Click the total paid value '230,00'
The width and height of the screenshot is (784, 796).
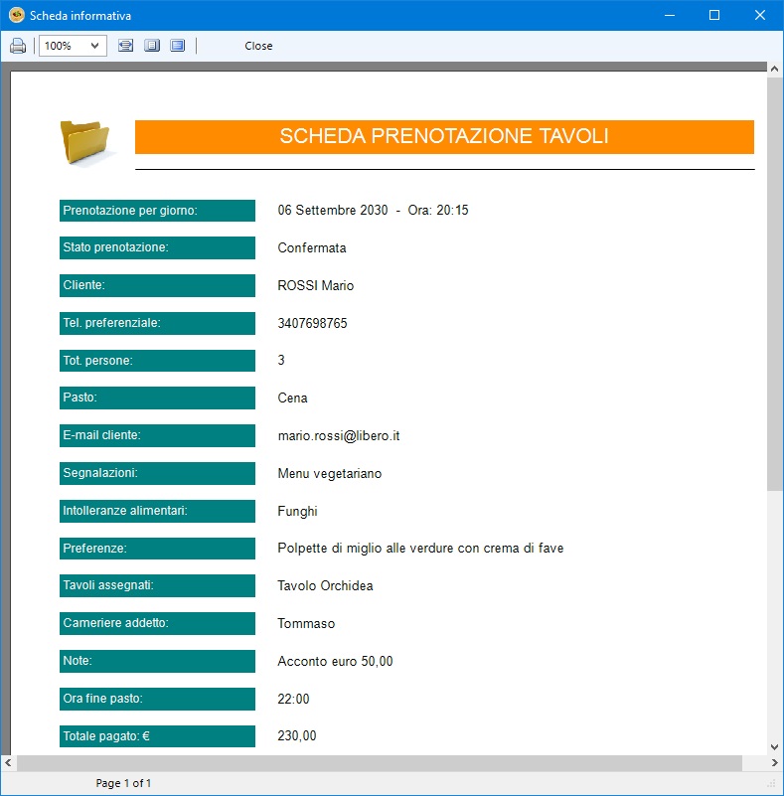pyautogui.click(x=297, y=736)
